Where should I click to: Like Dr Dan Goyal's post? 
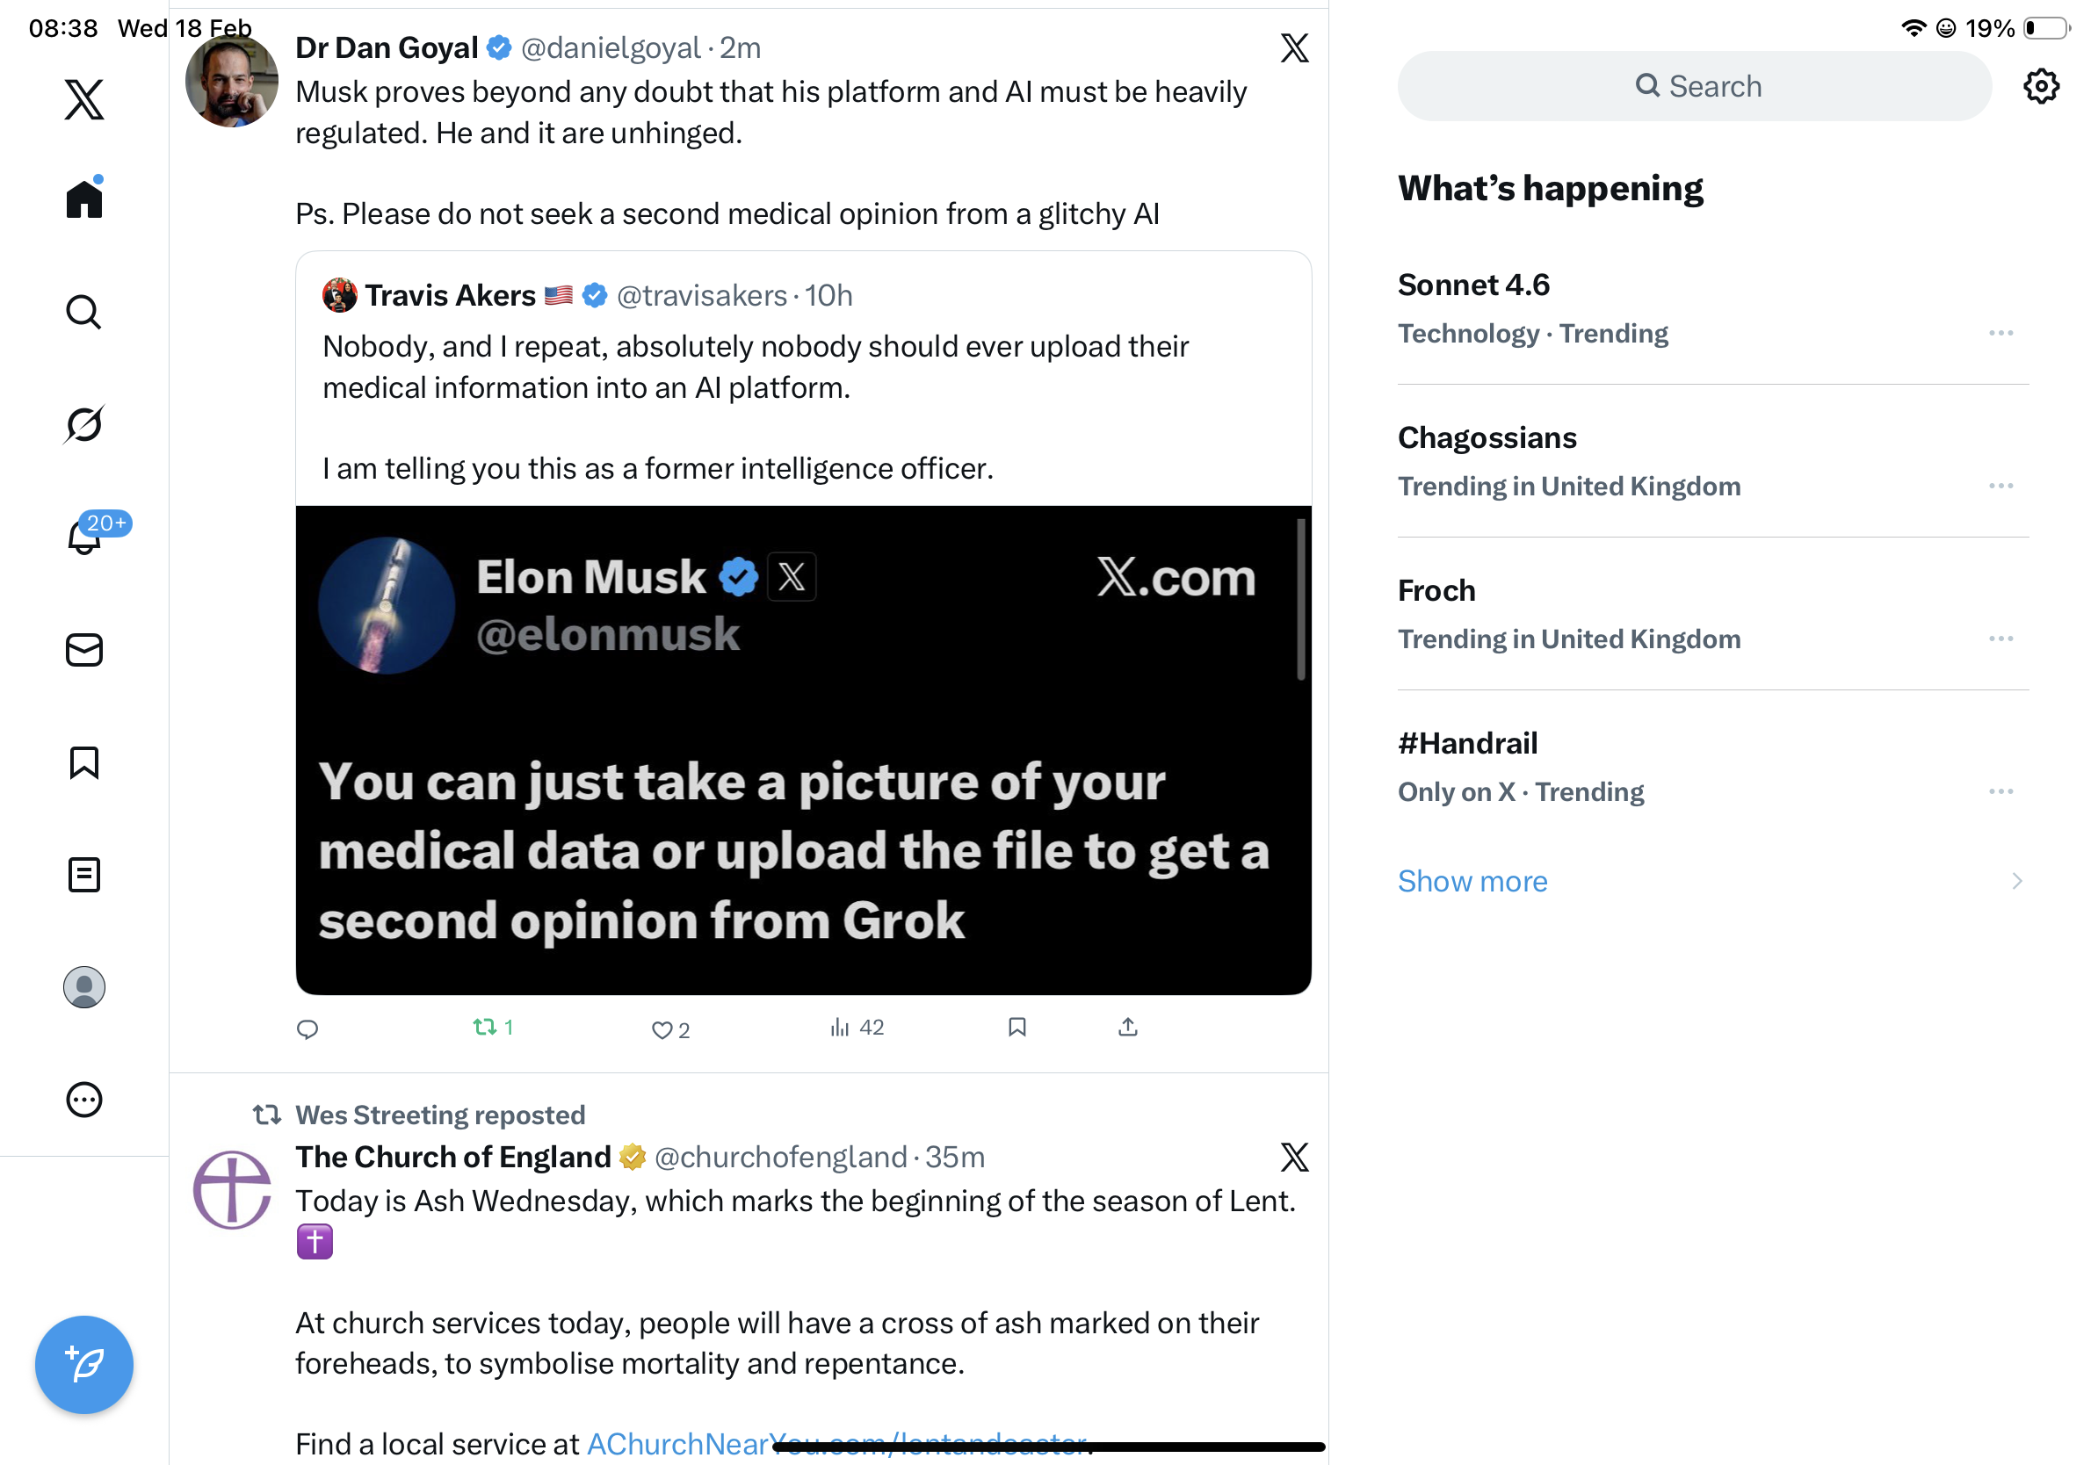pyautogui.click(x=662, y=1030)
